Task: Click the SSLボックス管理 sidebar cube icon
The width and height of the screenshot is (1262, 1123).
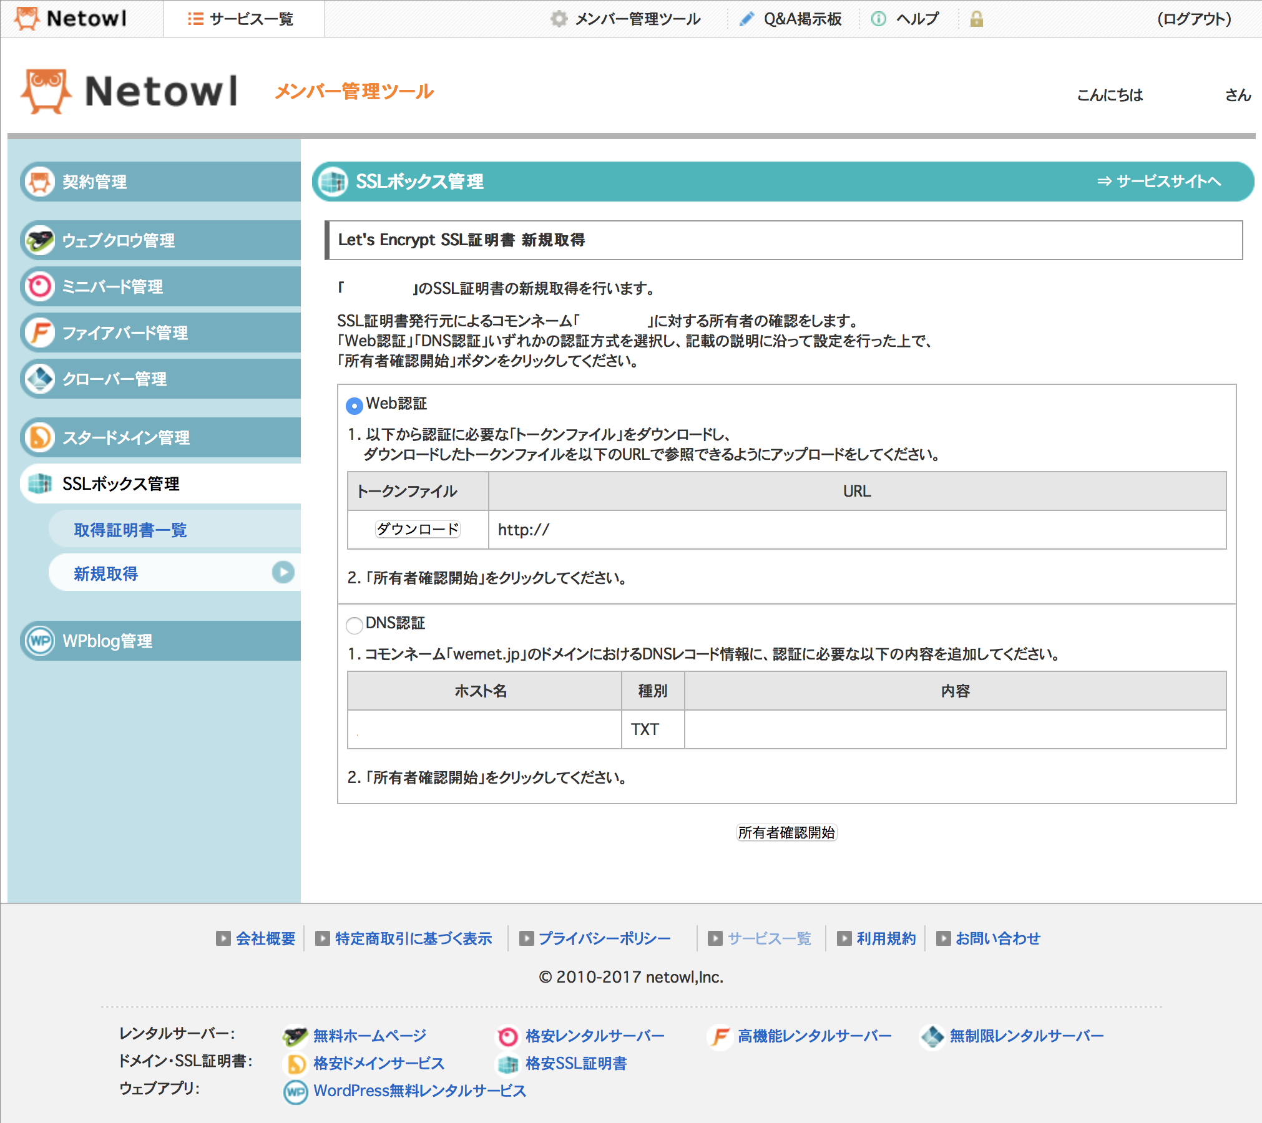Action: click(x=41, y=484)
